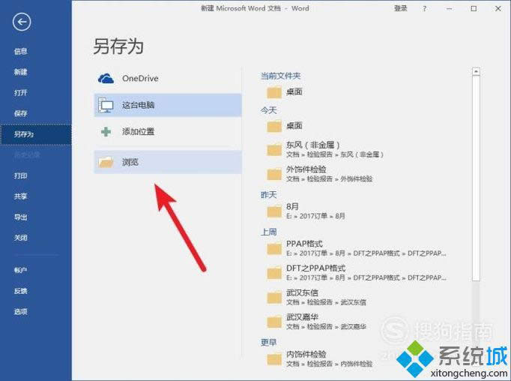Select folder name 东风（非金属）
The width and height of the screenshot is (511, 381).
[312, 145]
